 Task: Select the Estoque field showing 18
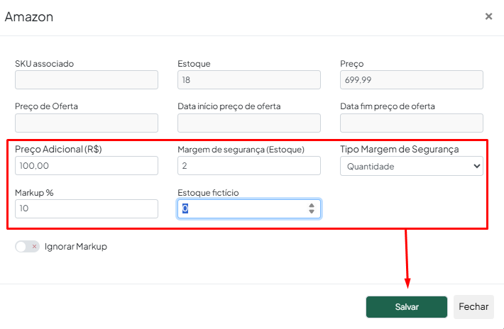coord(249,80)
